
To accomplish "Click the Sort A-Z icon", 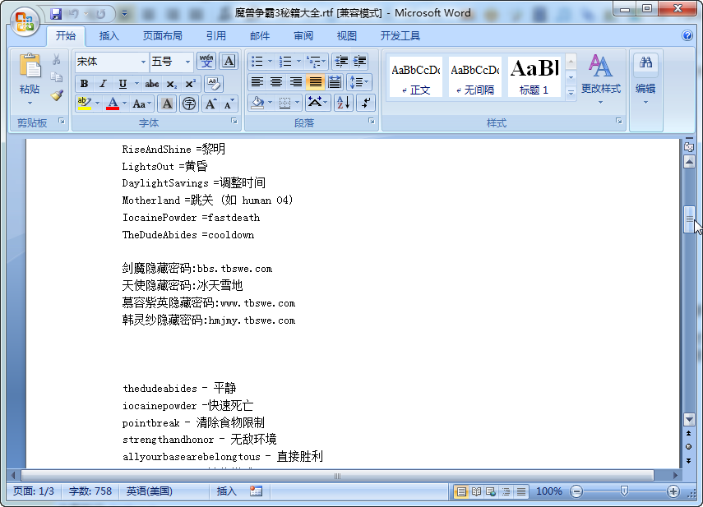I will point(344,103).
